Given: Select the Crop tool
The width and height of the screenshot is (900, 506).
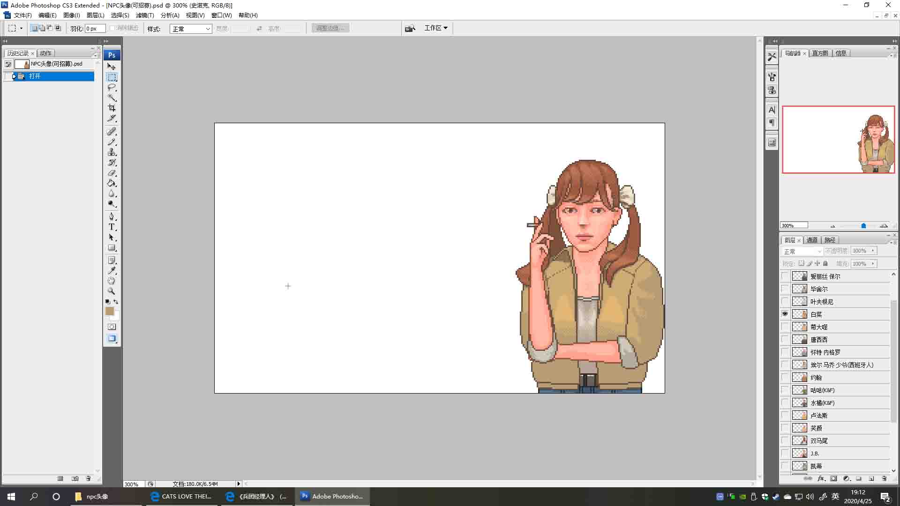Looking at the screenshot, I should 112,108.
